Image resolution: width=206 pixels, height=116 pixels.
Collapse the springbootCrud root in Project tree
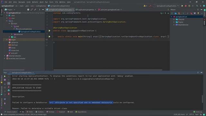point(5,13)
